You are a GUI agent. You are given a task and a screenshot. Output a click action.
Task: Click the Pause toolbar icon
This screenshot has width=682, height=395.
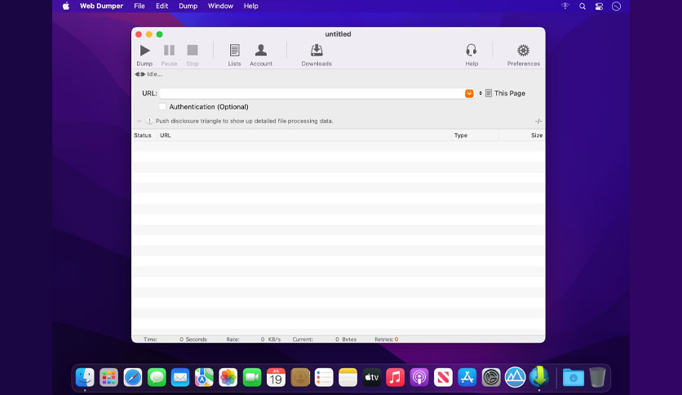[x=169, y=51]
